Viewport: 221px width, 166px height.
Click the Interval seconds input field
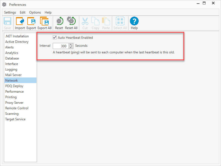click(61, 46)
